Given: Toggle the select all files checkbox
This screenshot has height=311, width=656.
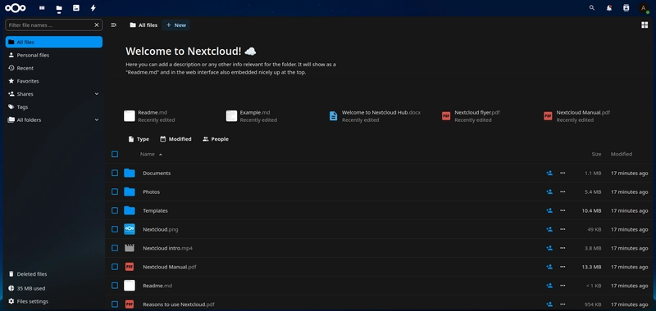Looking at the screenshot, I should 115,154.
